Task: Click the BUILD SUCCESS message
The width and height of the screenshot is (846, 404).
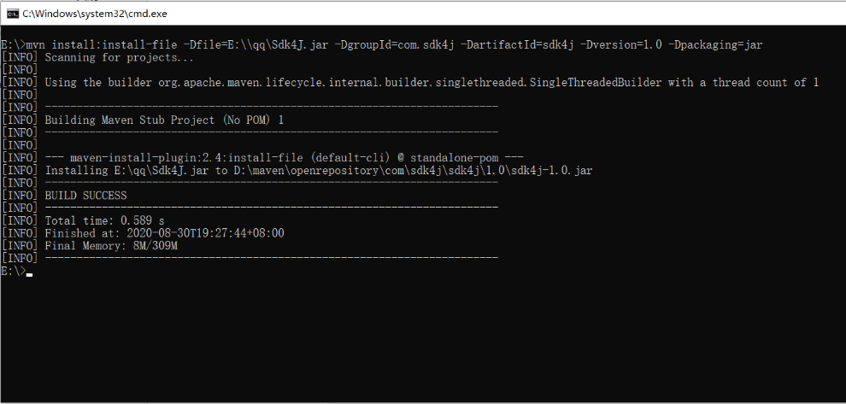Action: [x=85, y=196]
